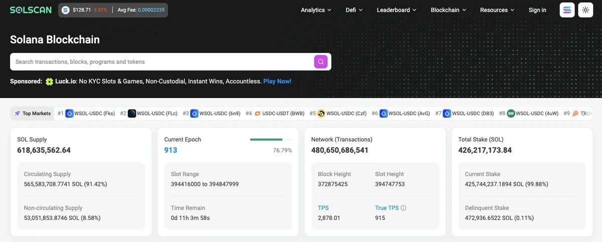Screen dimensions: 602x242
Task: Click the purple search magnifier button
Action: tap(321, 61)
